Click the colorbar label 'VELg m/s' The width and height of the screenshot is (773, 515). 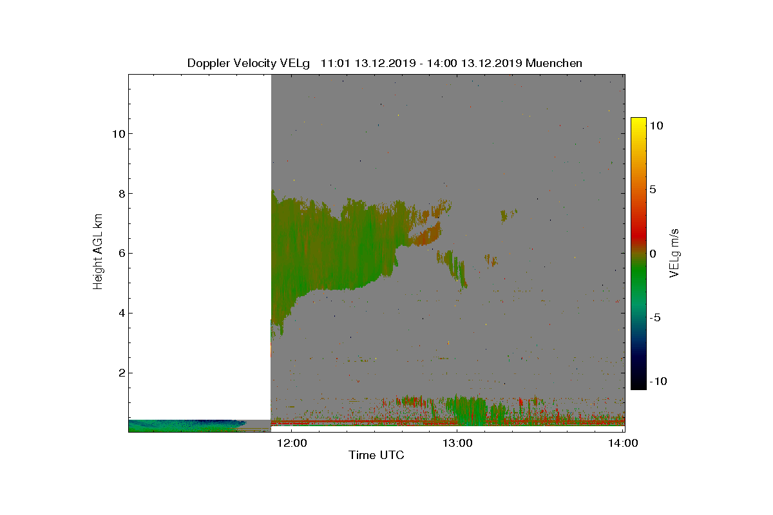pos(674,253)
